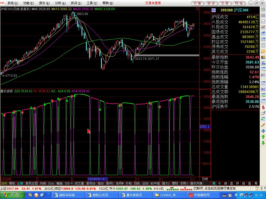This screenshot has height=199, width=266.
Task: Click the ETF sidebar icon
Action: click(x=263, y=75)
